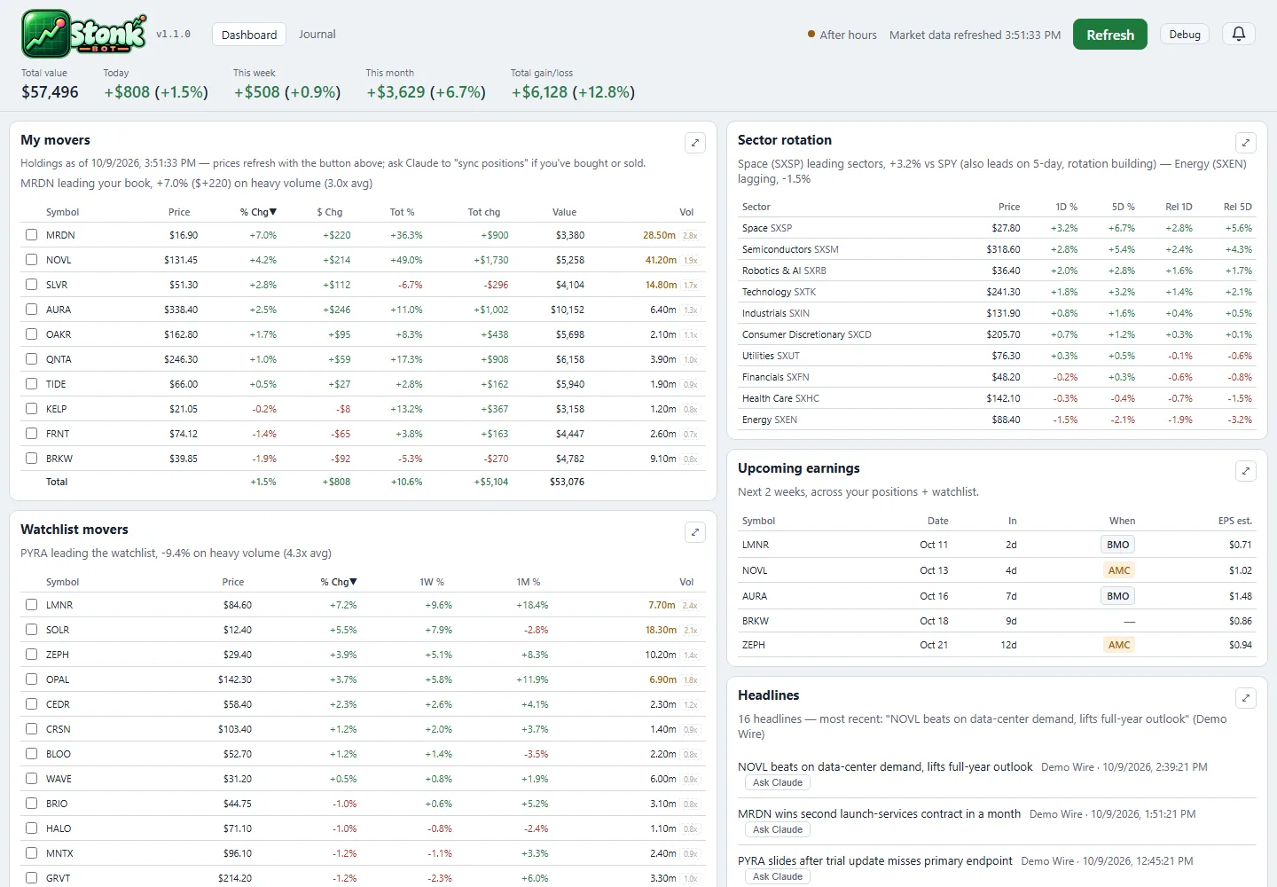Select the MRDN holding checkbox
The height and width of the screenshot is (887, 1277).
click(x=32, y=235)
